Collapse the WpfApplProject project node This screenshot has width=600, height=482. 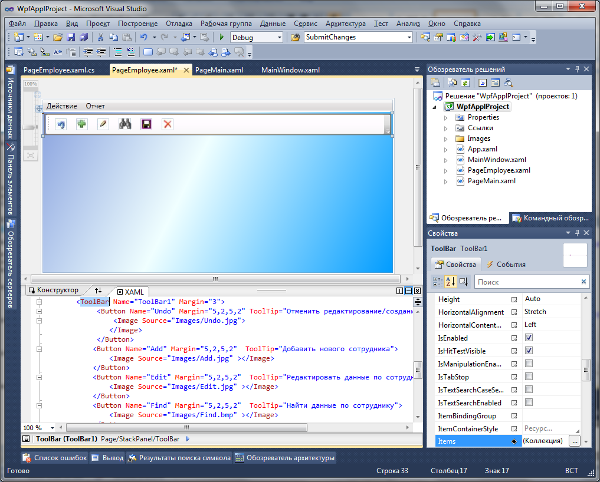click(x=435, y=107)
